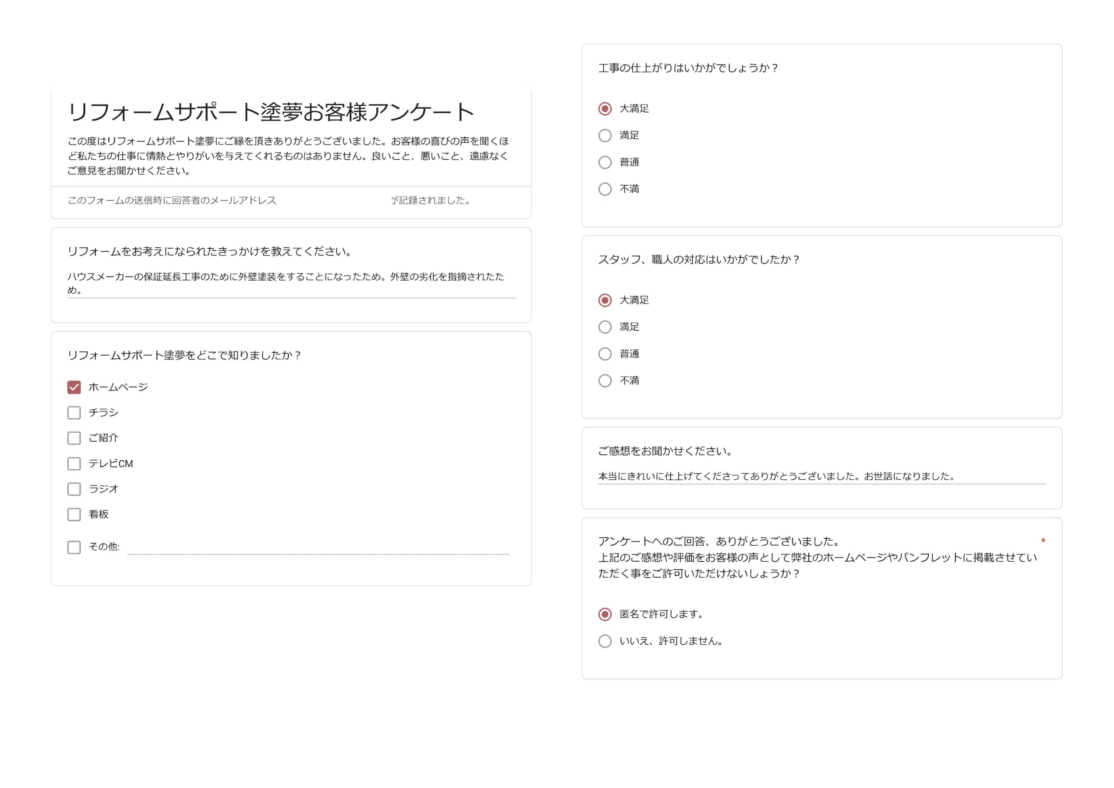Select 大満足 for スタッフ対応 question
Image resolution: width=1114 pixels, height=788 pixels.
(604, 300)
